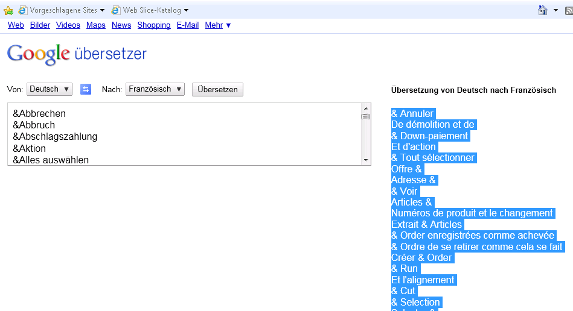
Task: Open the Shopping link
Action: point(154,25)
